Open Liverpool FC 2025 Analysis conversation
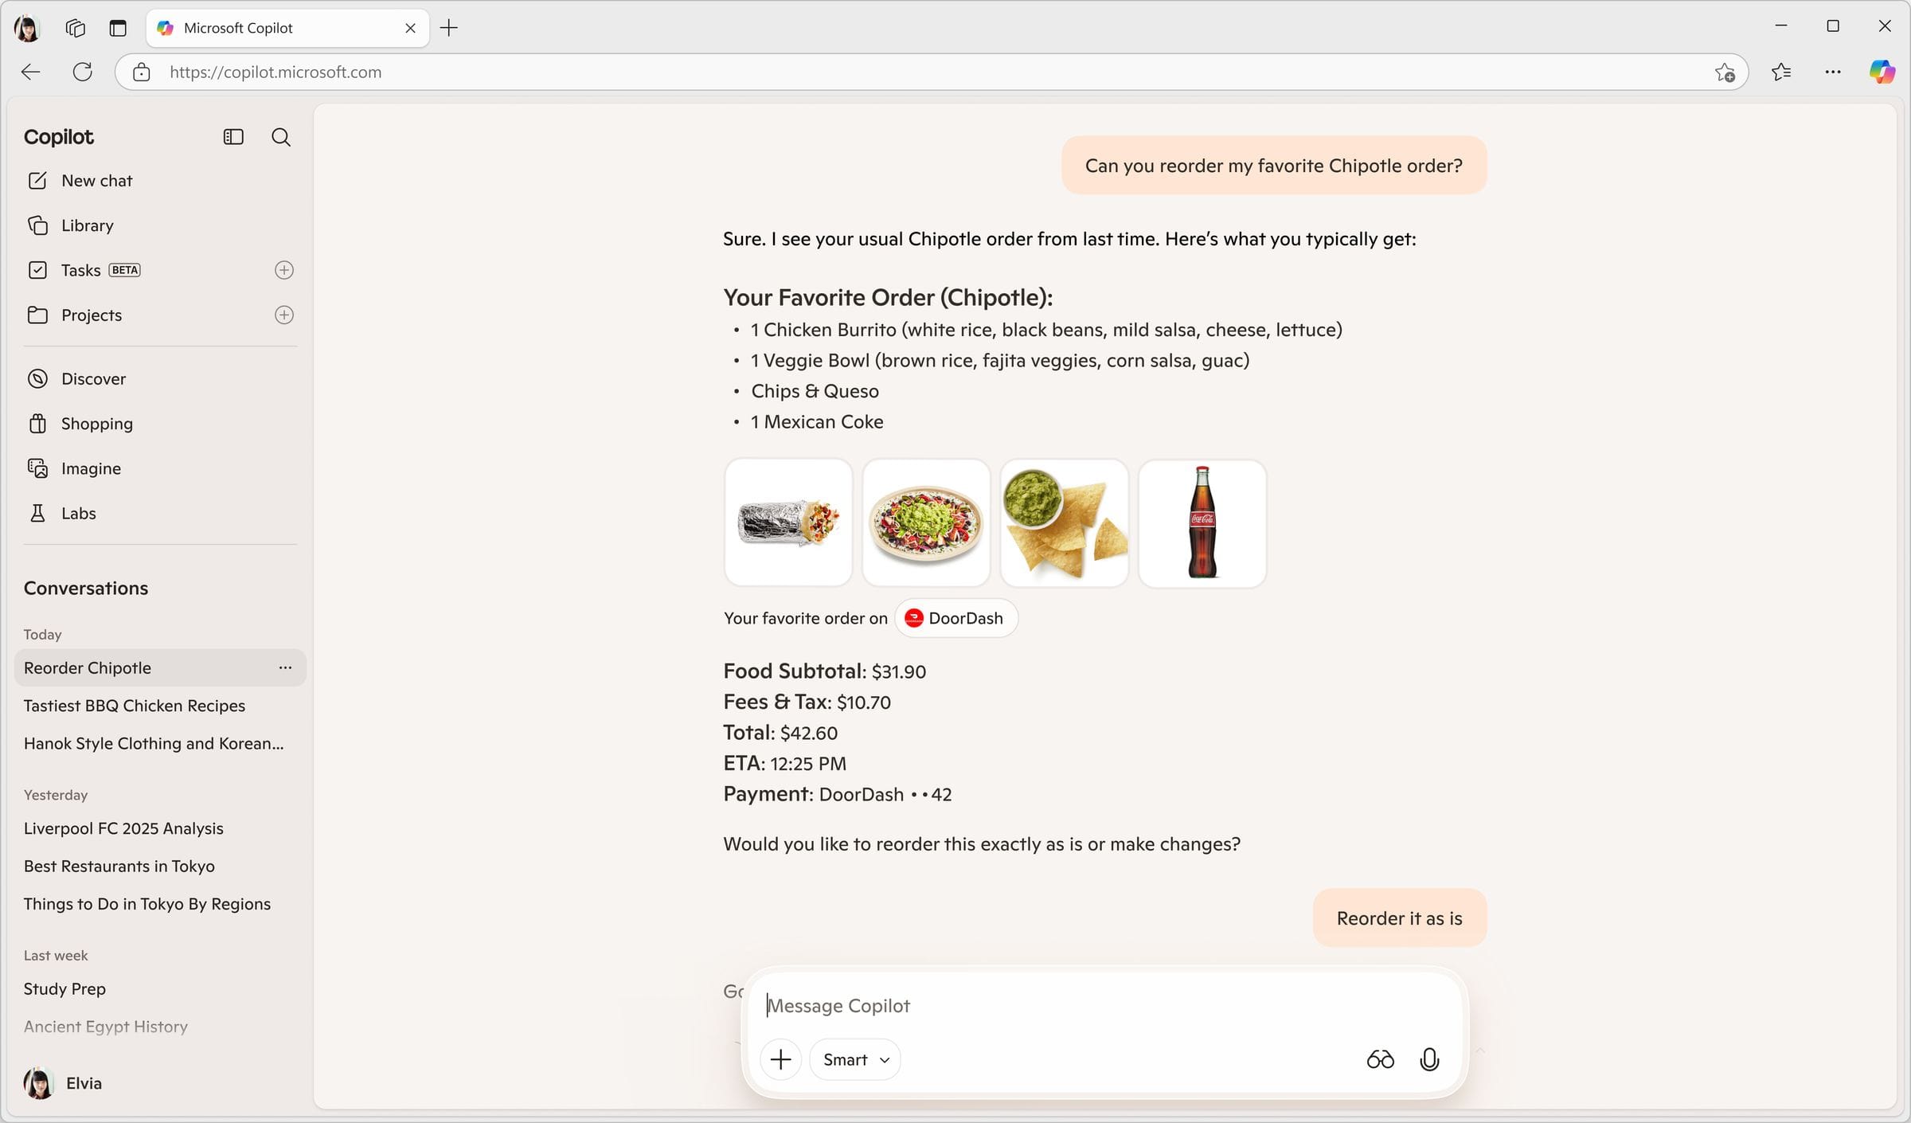The height and width of the screenshot is (1123, 1911). point(123,828)
